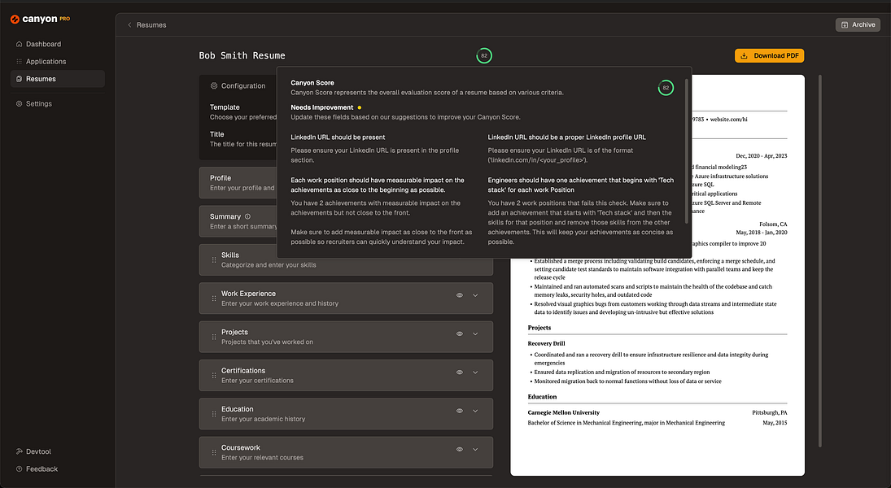
Task: Click the PRO badge next to logo
Action: 65,19
